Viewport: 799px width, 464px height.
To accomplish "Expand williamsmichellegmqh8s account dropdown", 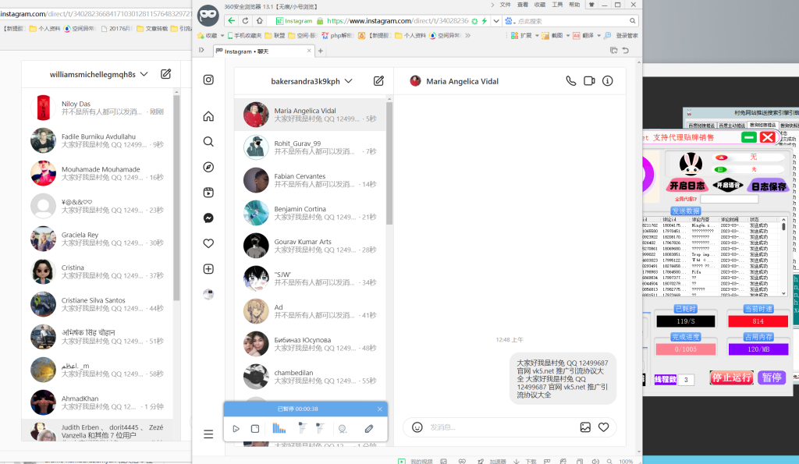I will pos(143,75).
